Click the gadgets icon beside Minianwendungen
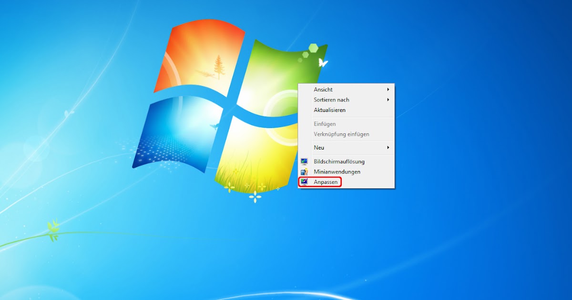The image size is (572, 300). point(304,172)
